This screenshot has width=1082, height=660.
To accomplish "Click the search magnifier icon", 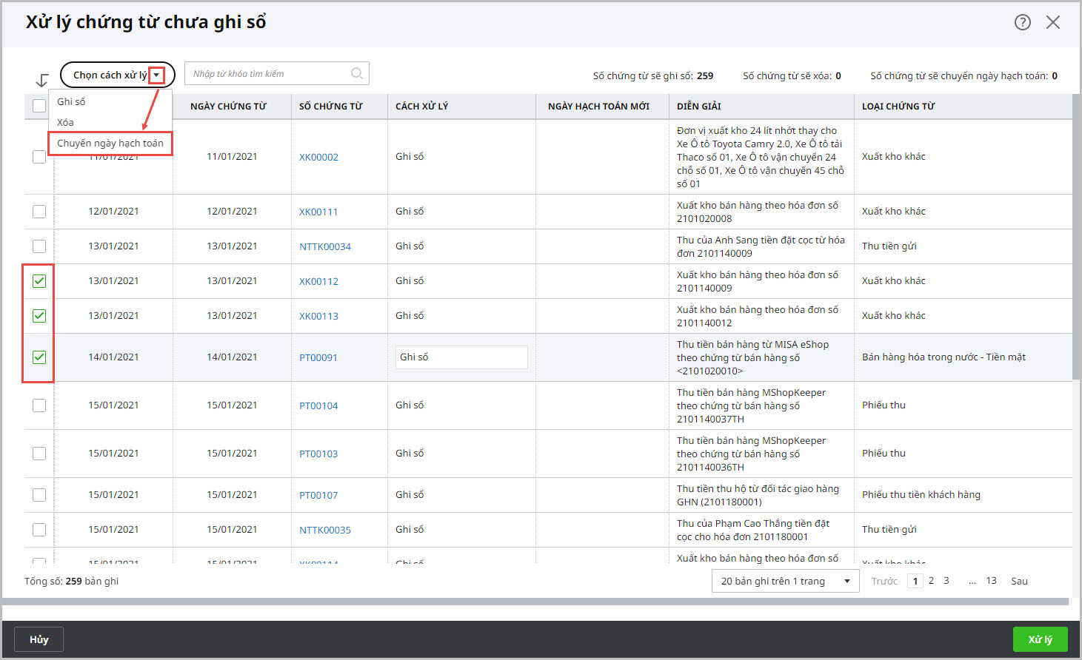I will pyautogui.click(x=356, y=73).
